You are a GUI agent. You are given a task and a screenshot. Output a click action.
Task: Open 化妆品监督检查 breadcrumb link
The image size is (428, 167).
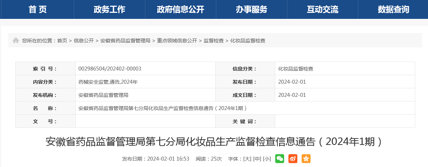point(248,41)
